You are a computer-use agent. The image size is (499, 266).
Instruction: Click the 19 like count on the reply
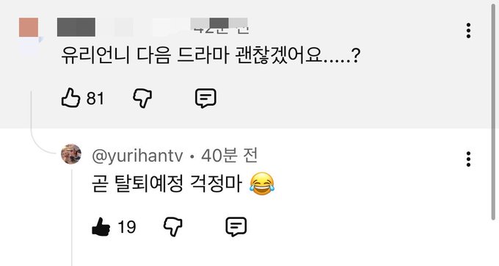point(127,227)
